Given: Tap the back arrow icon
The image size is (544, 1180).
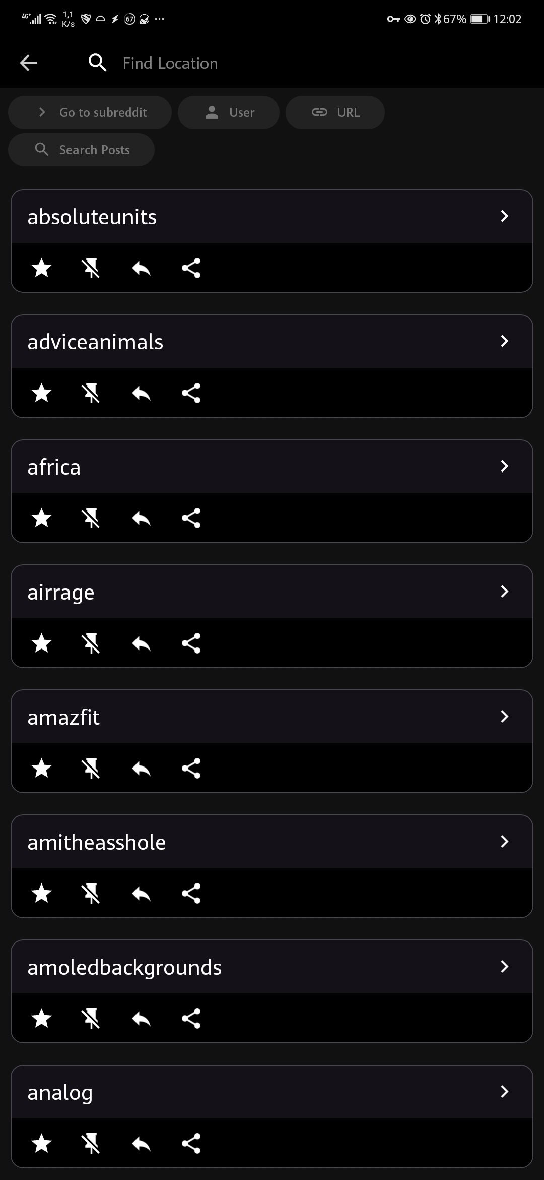Looking at the screenshot, I should 29,63.
